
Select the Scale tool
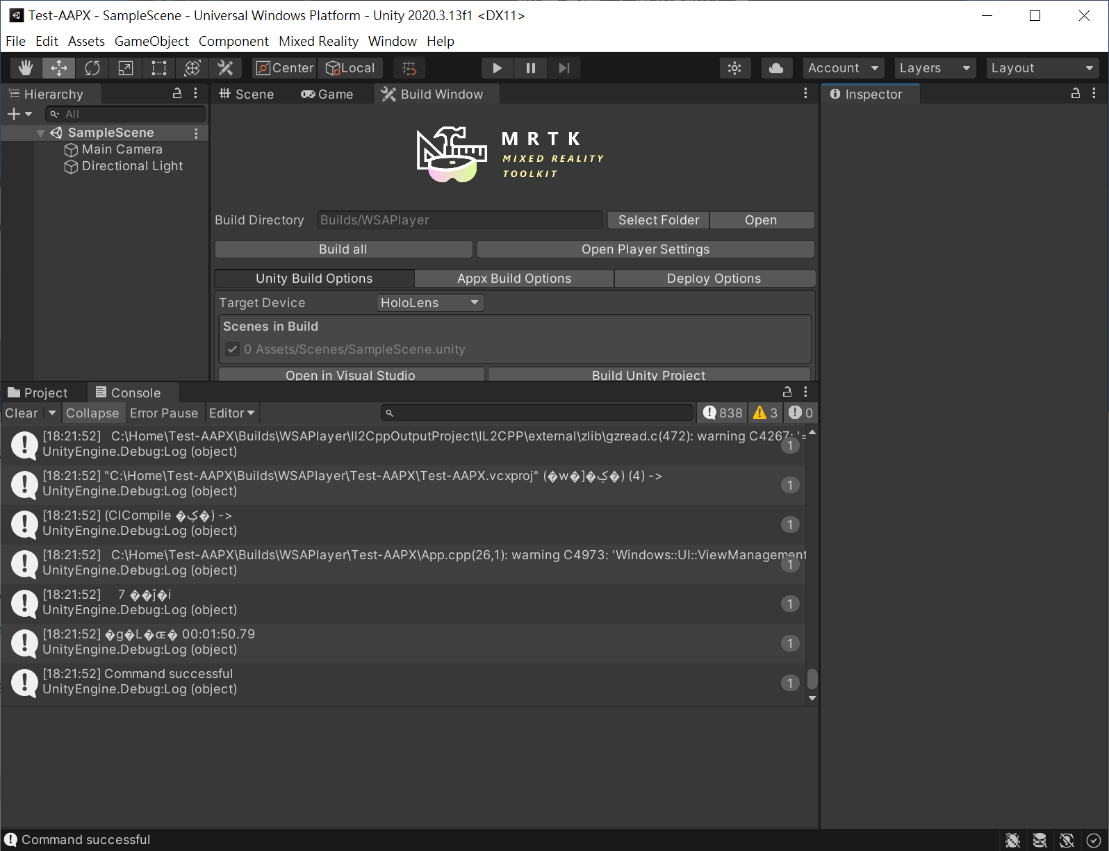[x=126, y=68]
